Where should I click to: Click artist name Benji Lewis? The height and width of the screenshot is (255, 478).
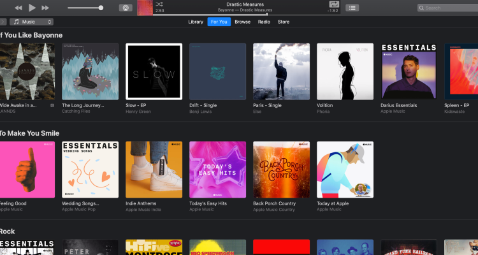coord(200,112)
